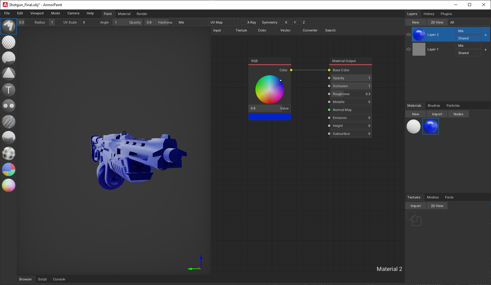Image resolution: width=491 pixels, height=285 pixels.
Task: Switch to the History tab
Action: coord(429,14)
